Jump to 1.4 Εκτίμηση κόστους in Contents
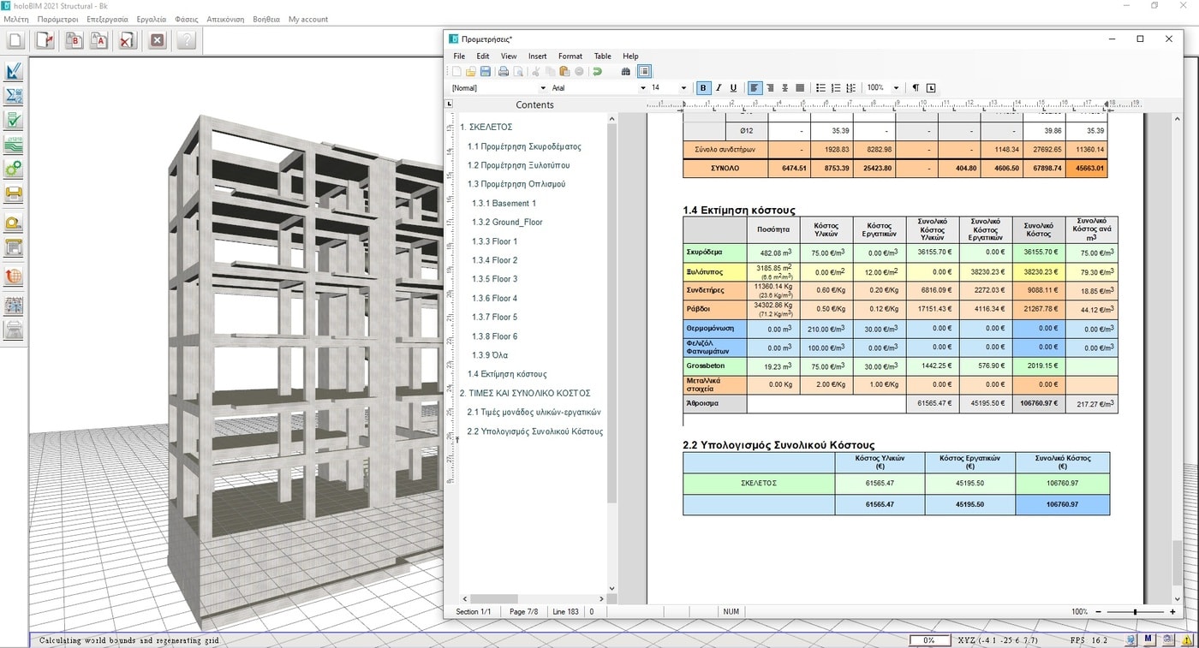The height and width of the screenshot is (648, 1199). point(507,374)
